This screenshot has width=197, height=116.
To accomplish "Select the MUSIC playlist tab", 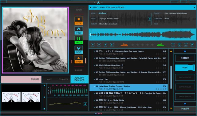I will 185,68.
